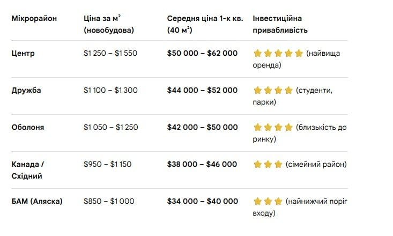Viewport: 393px width, 236px height.
Task: Click the БАМ (Аляска) row label
Action: click(x=37, y=201)
